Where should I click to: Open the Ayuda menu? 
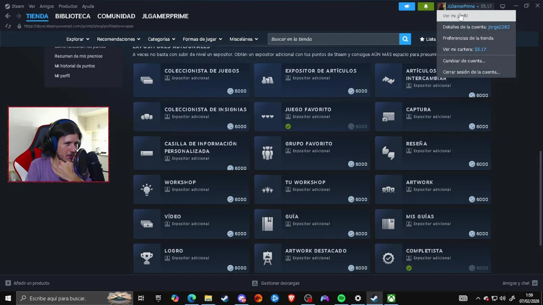(x=88, y=6)
